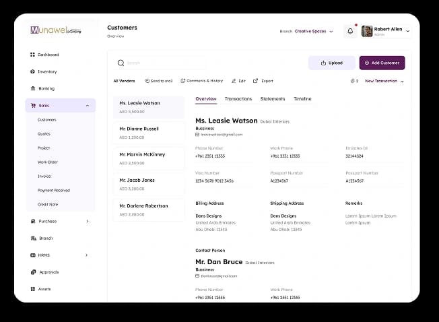Click the Send to mail icon

(147, 81)
